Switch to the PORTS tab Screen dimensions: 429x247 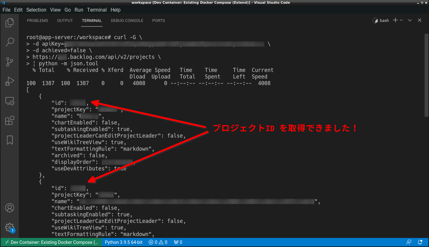[158, 20]
